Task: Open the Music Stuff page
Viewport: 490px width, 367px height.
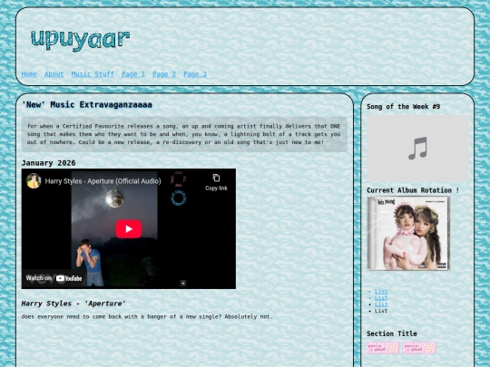Action: click(93, 74)
